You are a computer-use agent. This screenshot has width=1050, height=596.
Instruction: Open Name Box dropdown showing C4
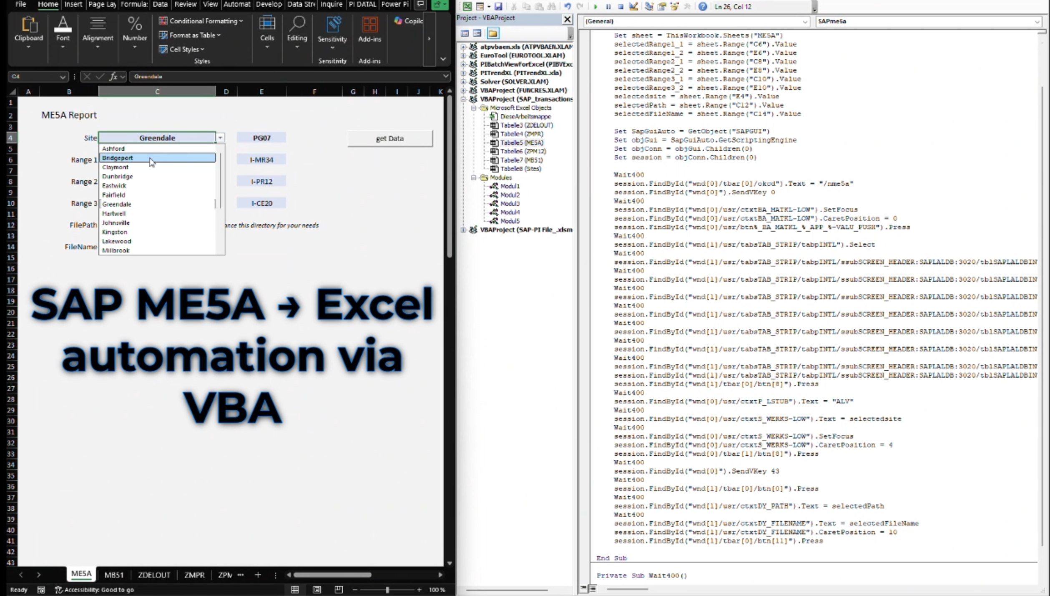[63, 77]
